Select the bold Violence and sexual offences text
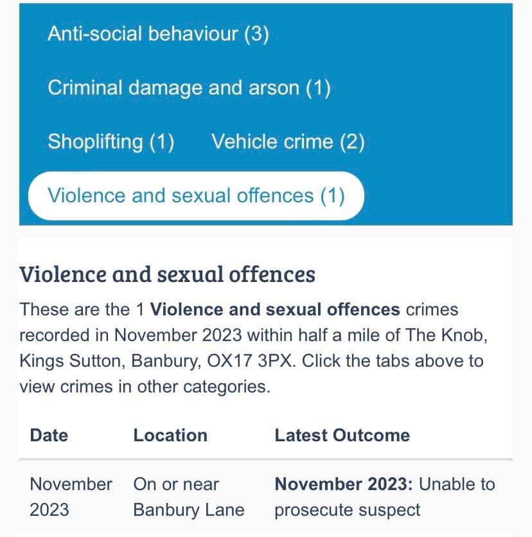The image size is (532, 537). coord(275,309)
